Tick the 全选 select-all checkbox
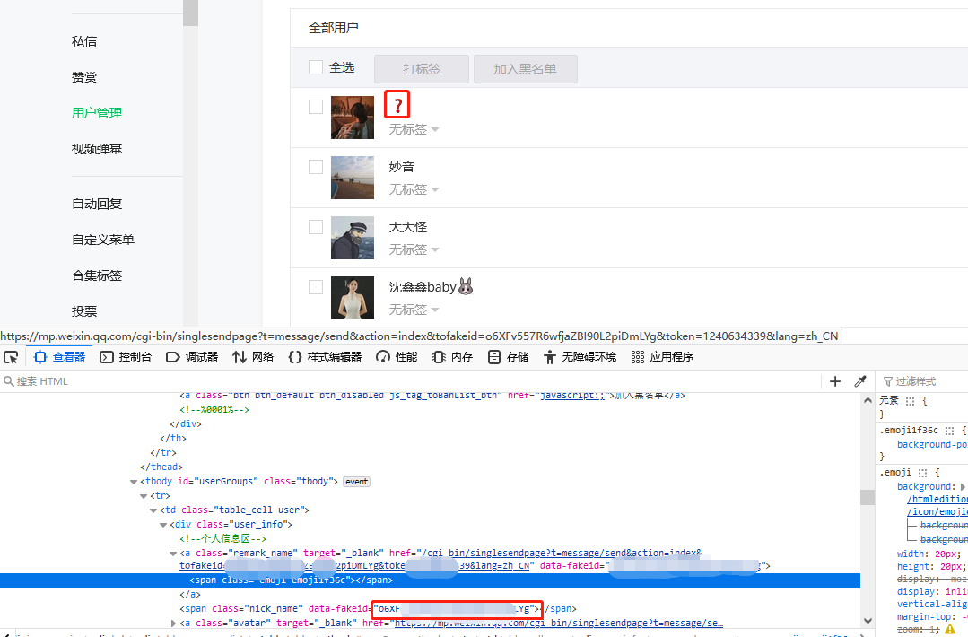968x637 pixels. pyautogui.click(x=316, y=67)
